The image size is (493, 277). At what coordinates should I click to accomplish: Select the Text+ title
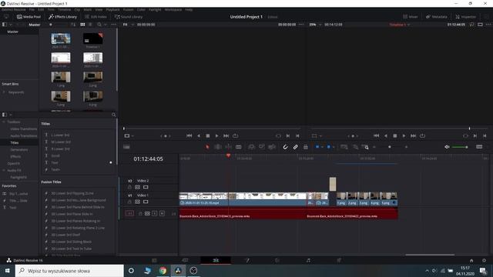pos(55,169)
